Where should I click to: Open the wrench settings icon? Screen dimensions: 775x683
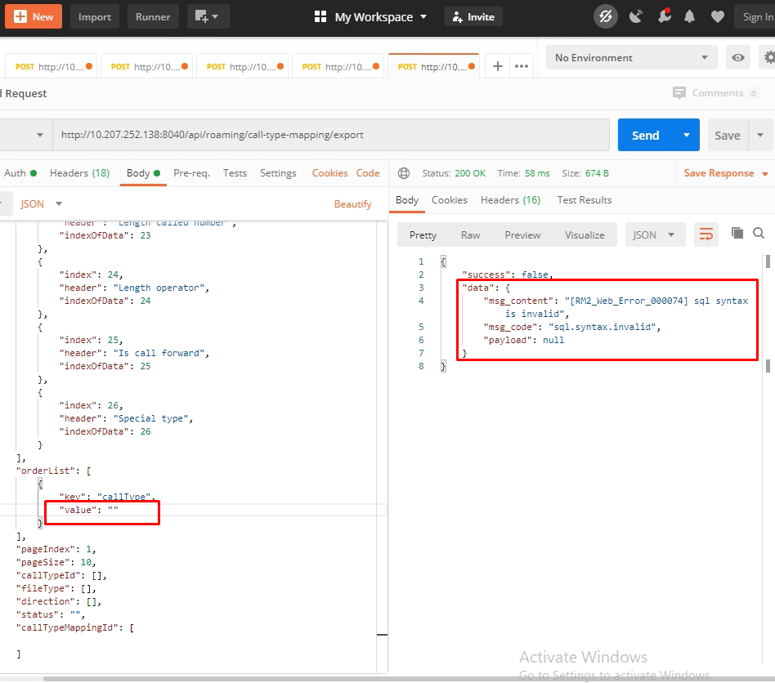(664, 16)
